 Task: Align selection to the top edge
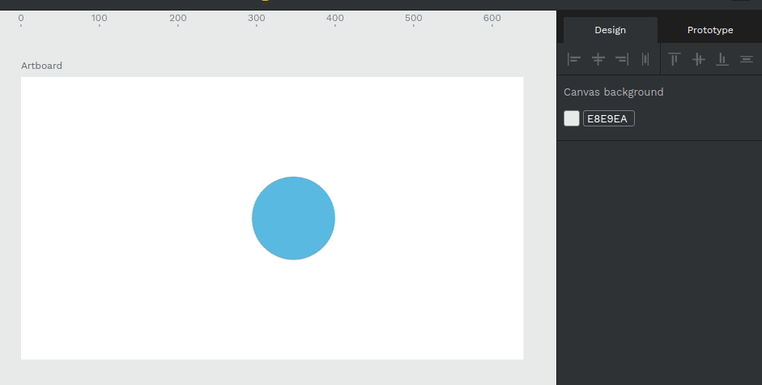[x=674, y=59]
